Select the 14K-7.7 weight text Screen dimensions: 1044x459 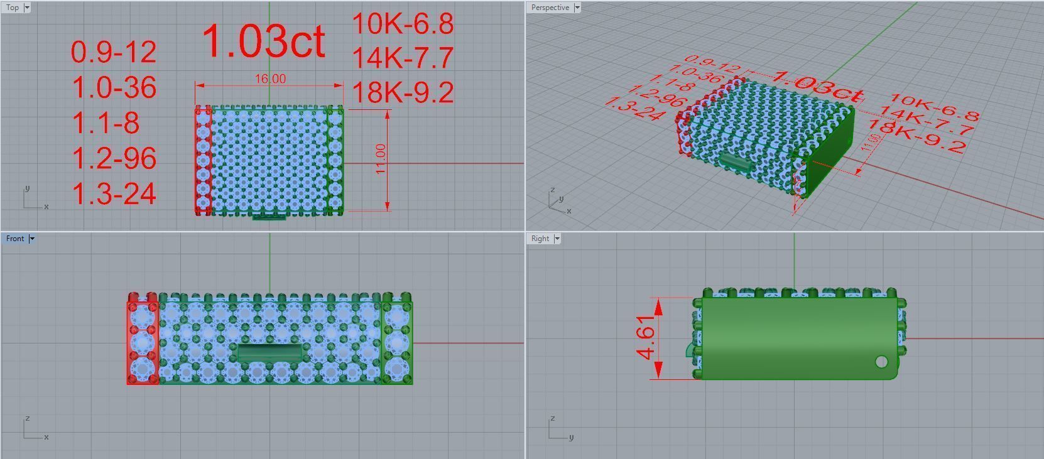403,58
